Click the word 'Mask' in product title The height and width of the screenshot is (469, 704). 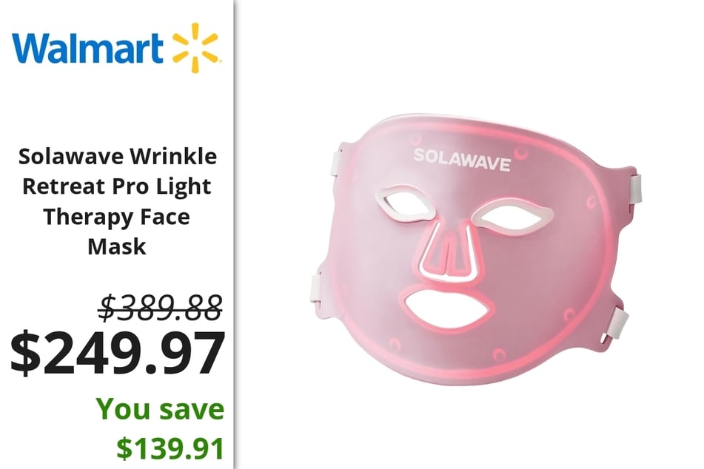point(117,247)
